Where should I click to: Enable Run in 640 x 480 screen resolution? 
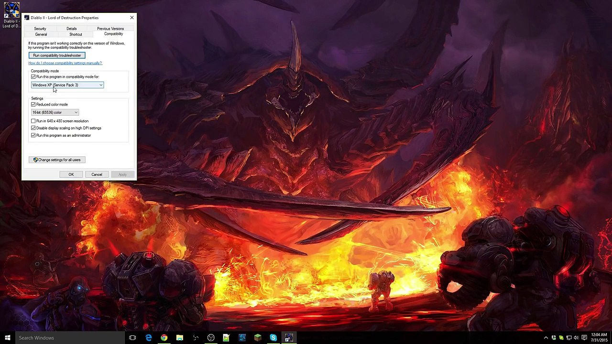(33, 121)
